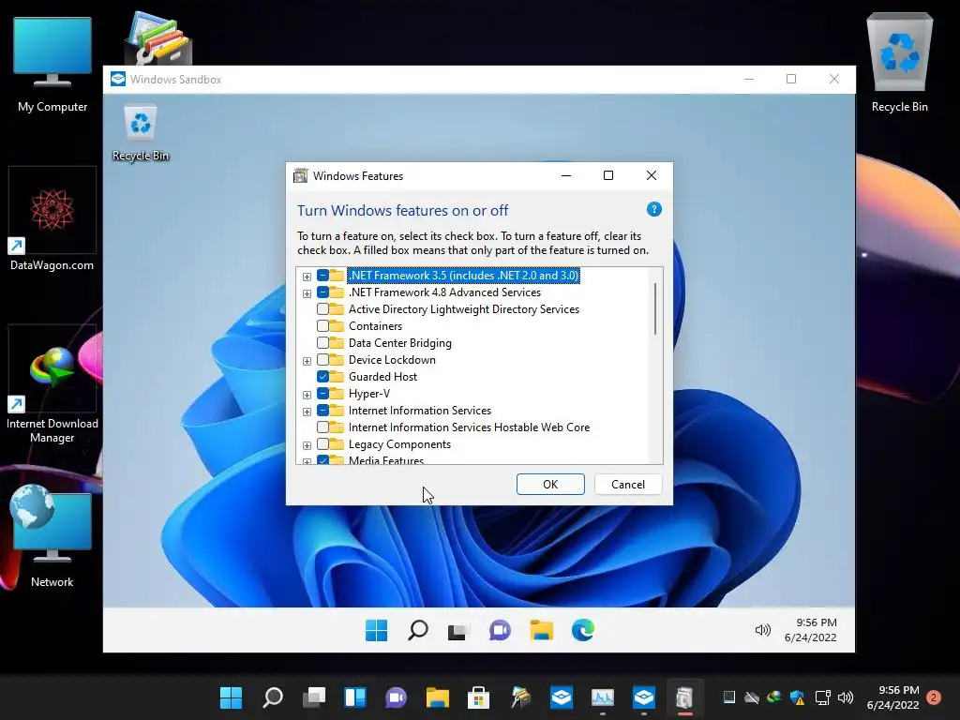
Task: Select 'Internet Information Services Hostable Web Core' label
Action: point(469,427)
